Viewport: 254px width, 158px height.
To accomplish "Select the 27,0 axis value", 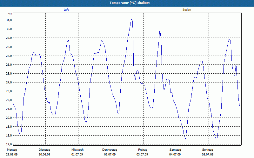I will (9, 56).
